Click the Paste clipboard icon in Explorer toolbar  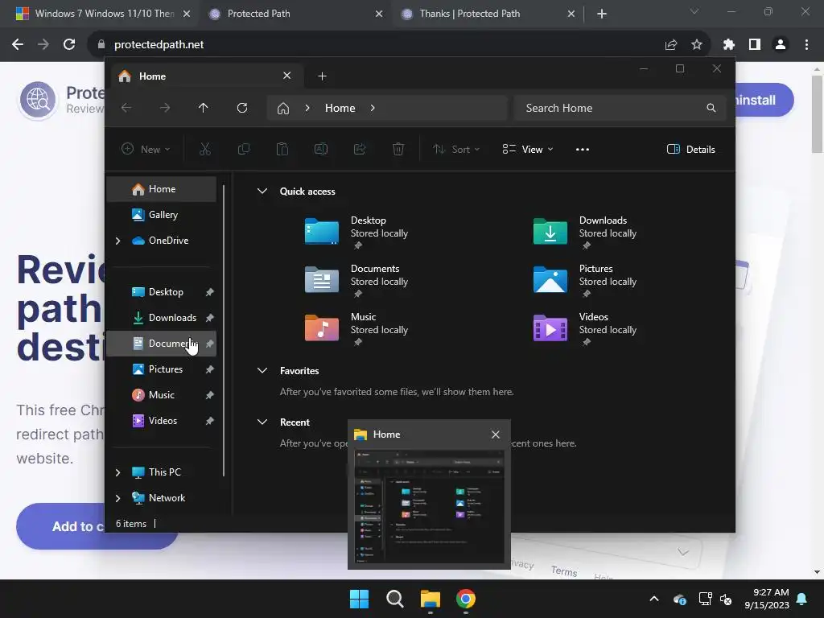click(282, 149)
